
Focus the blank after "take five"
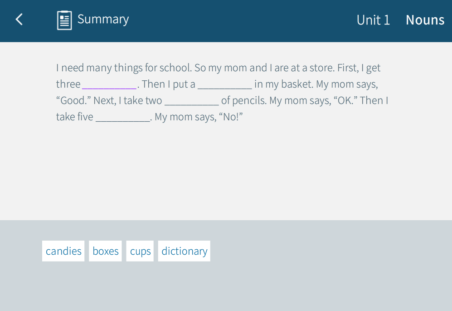[122, 117]
